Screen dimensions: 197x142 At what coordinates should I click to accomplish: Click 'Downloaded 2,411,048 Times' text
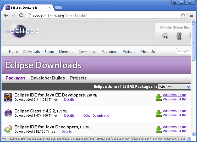point(36,100)
